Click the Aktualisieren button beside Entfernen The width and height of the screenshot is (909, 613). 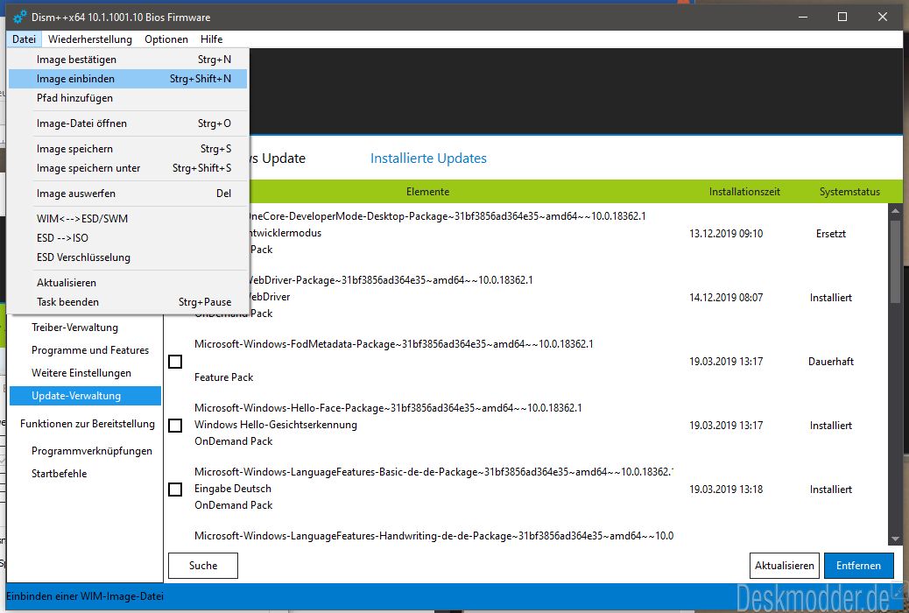click(x=785, y=566)
